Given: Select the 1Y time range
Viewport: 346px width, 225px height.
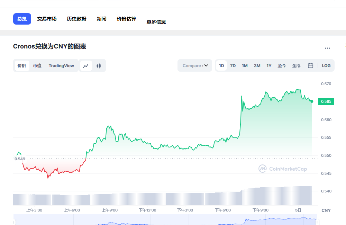Looking at the screenshot, I should [269, 65].
